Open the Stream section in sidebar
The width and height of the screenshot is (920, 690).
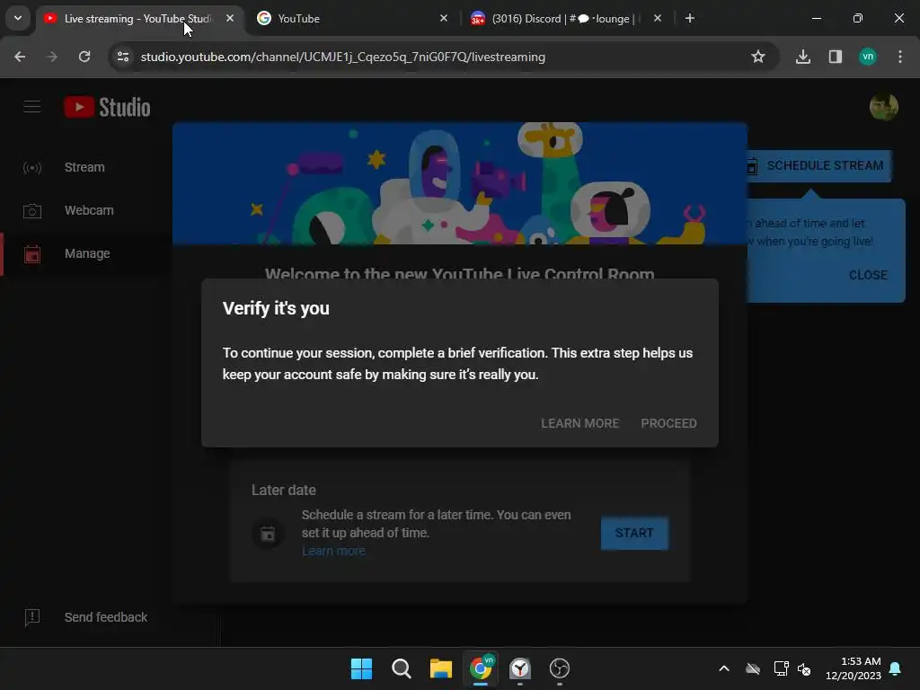[86, 167]
